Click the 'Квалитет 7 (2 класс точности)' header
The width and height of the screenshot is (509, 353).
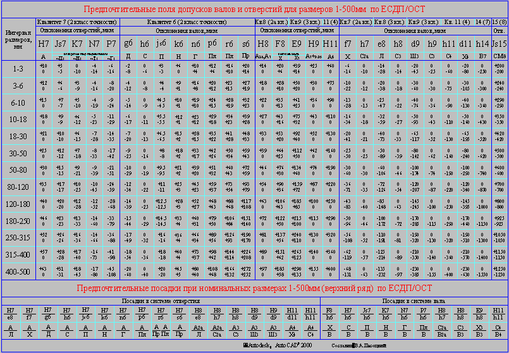point(77,22)
